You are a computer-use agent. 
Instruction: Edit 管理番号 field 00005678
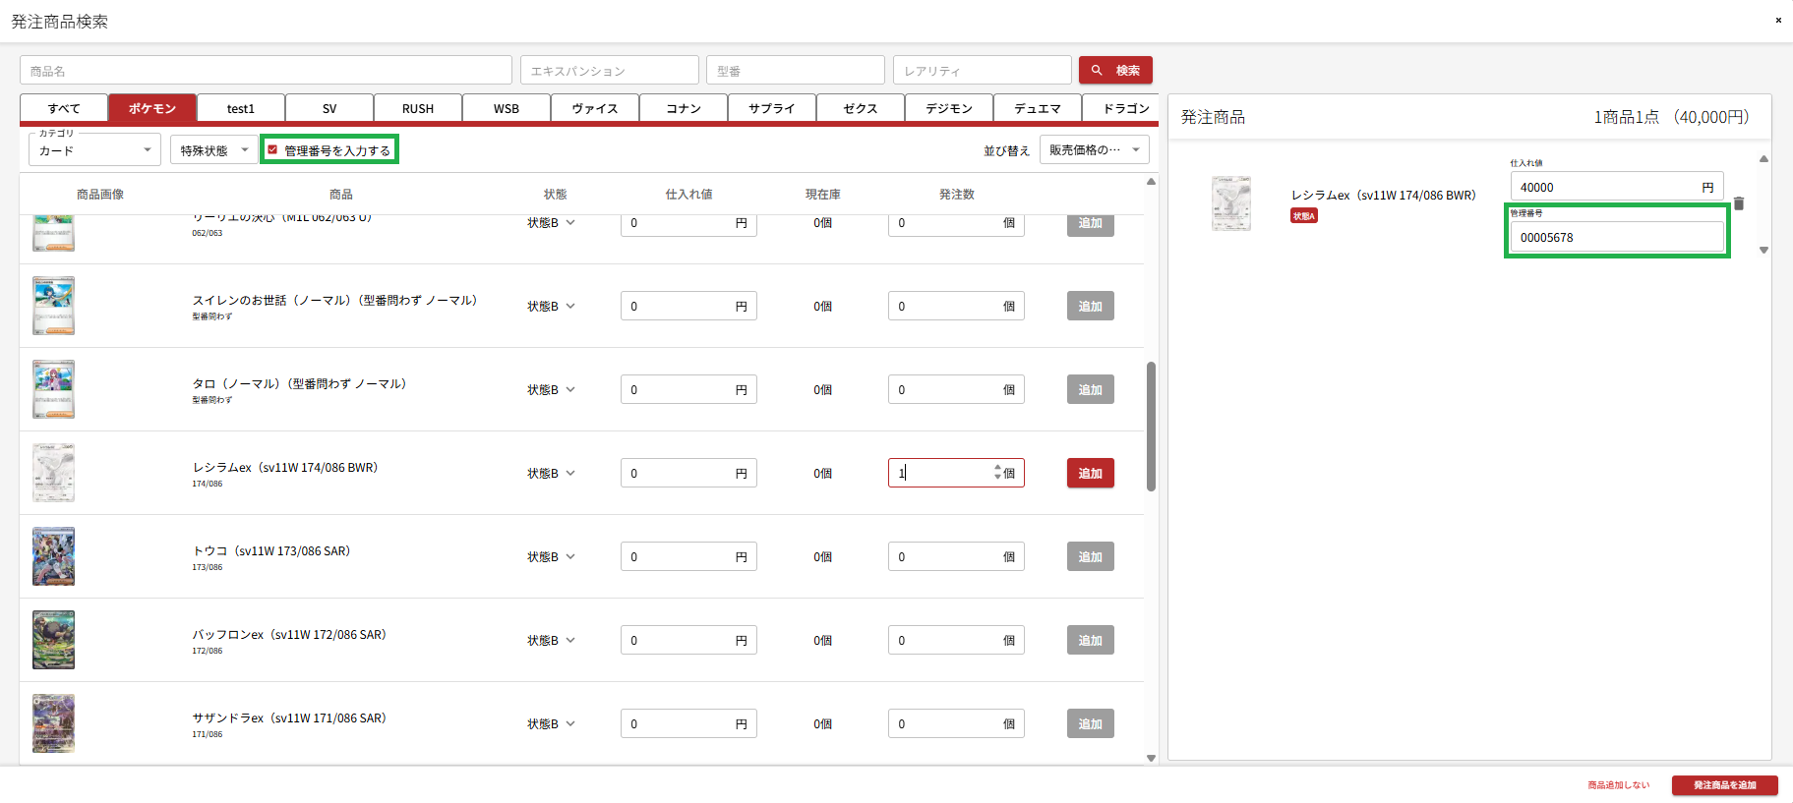pyautogui.click(x=1617, y=237)
